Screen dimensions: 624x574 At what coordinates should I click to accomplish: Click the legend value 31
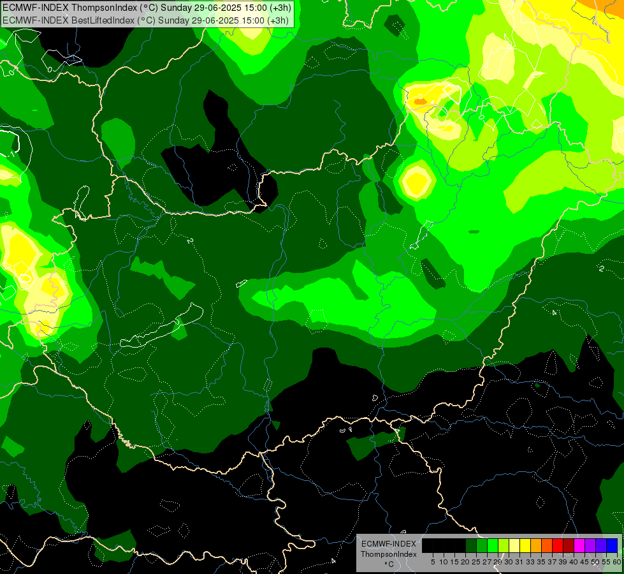click(519, 562)
